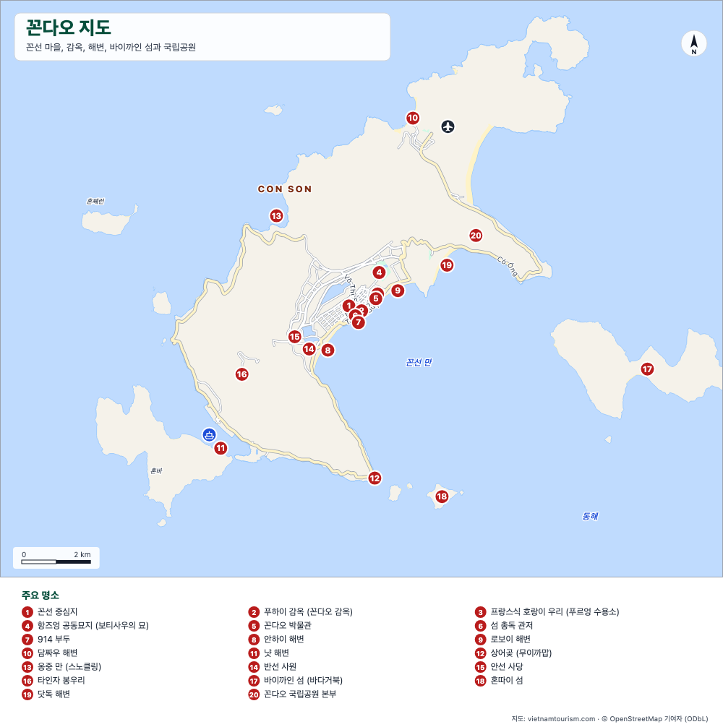Select map marker 16 at Thanh Gia peak

pos(241,374)
